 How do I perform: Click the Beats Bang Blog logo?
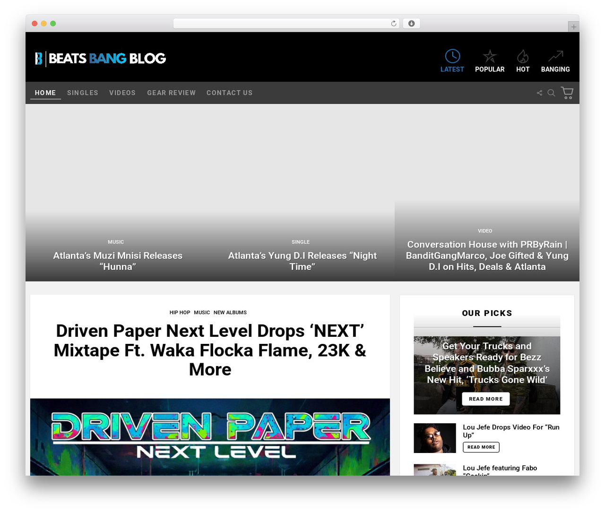(100, 59)
